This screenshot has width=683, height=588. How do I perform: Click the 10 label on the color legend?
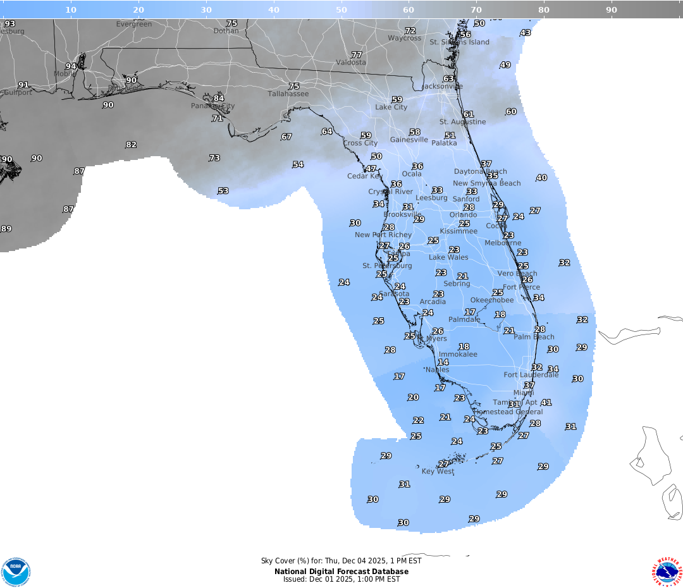click(x=71, y=9)
